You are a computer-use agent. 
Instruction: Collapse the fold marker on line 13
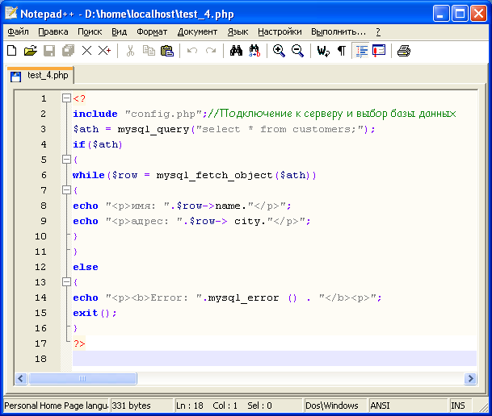66,282
